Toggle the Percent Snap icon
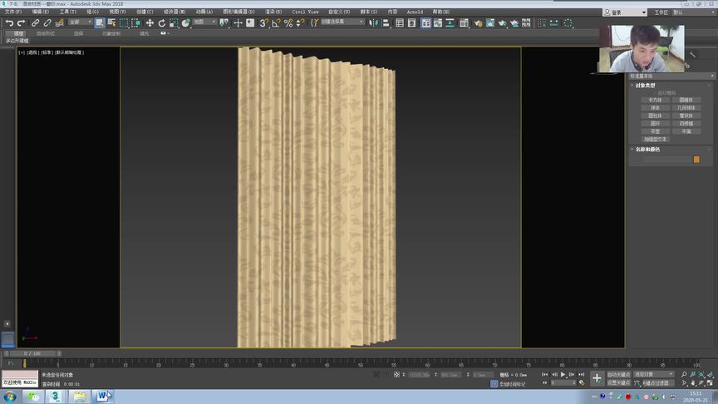Viewport: 718px width, 404px height. click(x=288, y=22)
